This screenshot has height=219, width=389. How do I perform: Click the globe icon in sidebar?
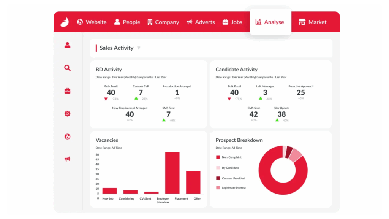(x=67, y=136)
